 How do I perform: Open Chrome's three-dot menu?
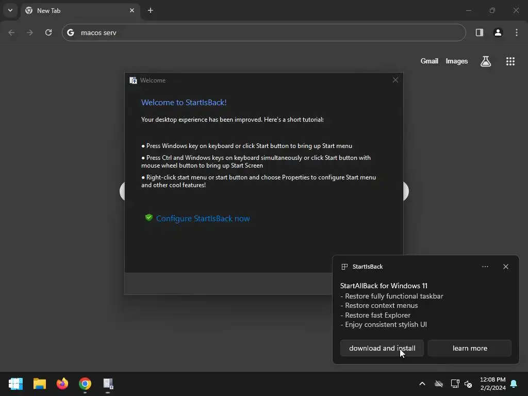click(517, 32)
